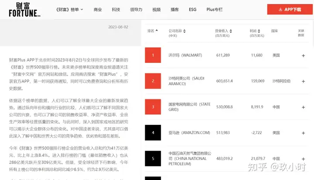Sort the list by 公司名称 arrows
Image resolution: width=314 pixels, height=180 pixels.
point(184,31)
